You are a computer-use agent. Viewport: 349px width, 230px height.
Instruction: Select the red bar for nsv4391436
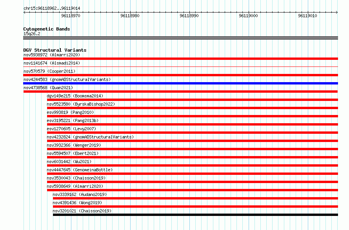[x=195, y=207]
